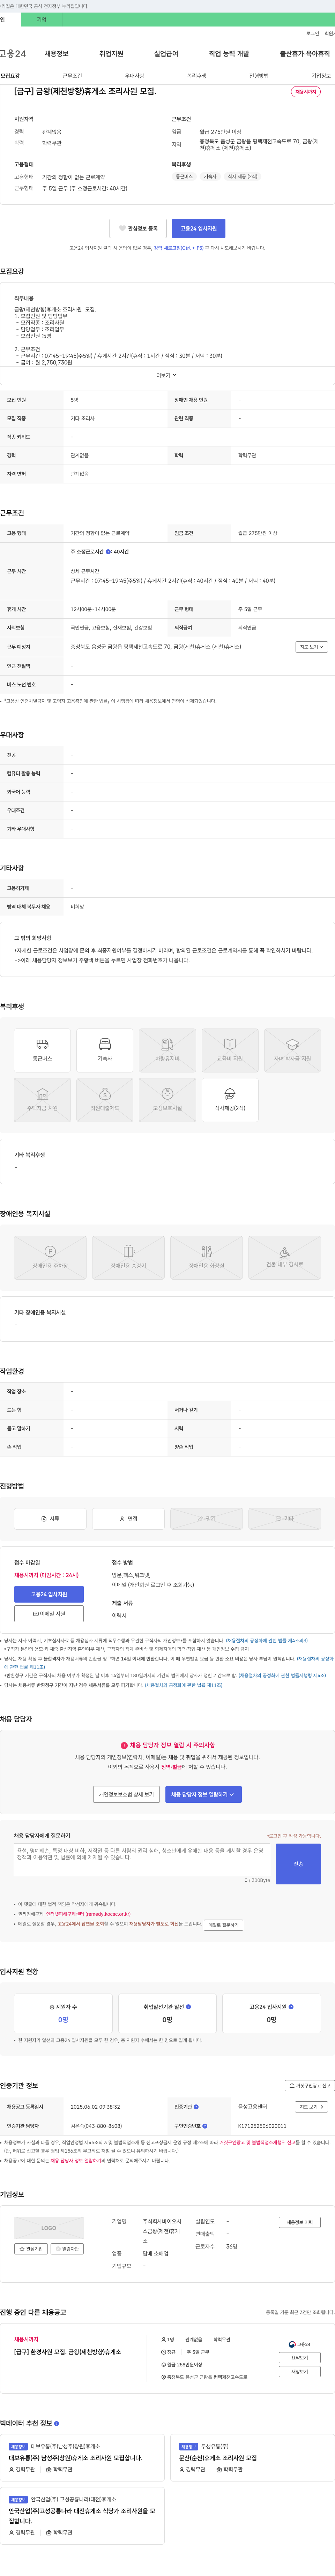The width and height of the screenshot is (335, 2576).
Task: Click the 구인인증번호 info icon
Action: point(205,2126)
